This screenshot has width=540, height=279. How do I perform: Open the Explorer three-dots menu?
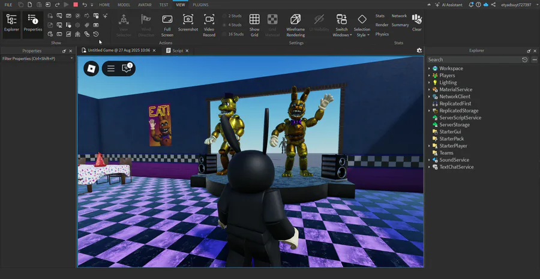click(534, 59)
